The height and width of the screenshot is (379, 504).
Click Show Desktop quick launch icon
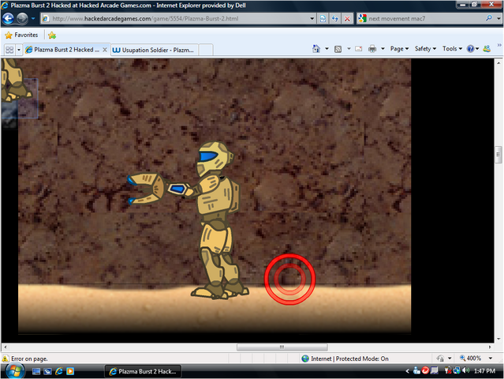pyautogui.click(x=36, y=371)
